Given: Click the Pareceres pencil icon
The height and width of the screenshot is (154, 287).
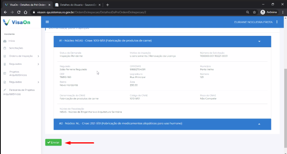Looking at the screenshot, I should 5,90.
